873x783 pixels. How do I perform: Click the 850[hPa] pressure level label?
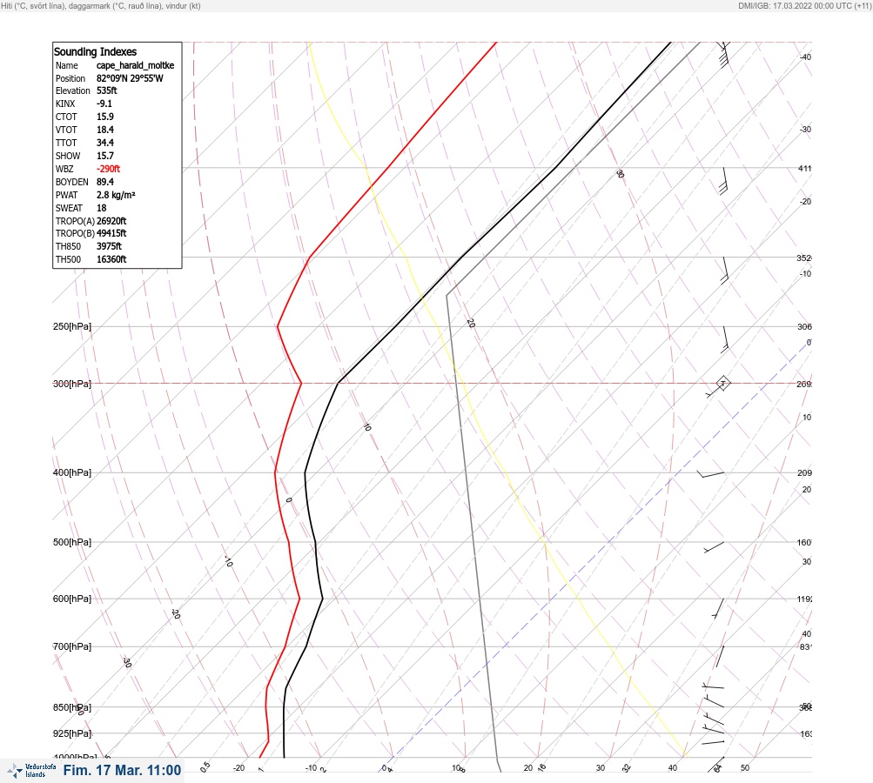72,707
